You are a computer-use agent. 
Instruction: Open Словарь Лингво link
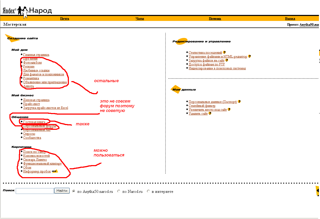coord(35,160)
